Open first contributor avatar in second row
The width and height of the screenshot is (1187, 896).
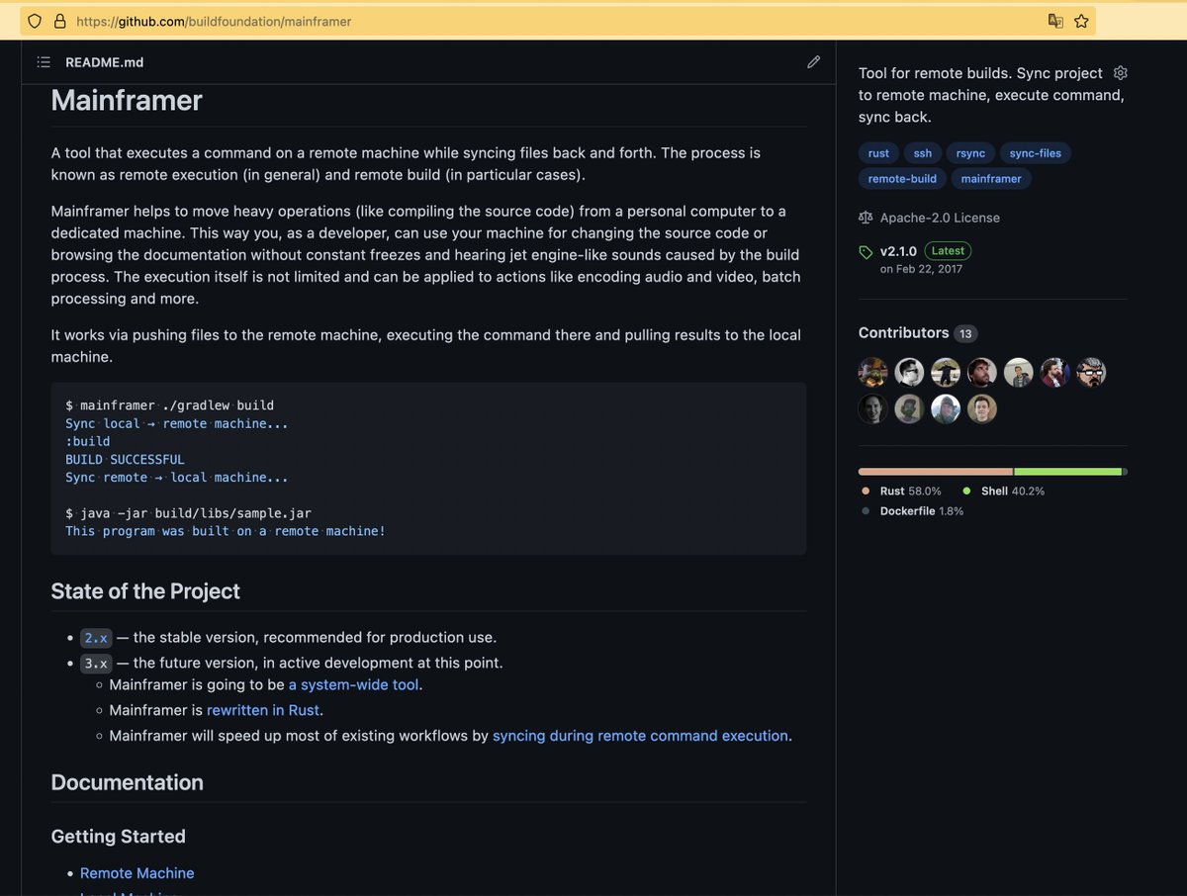pyautogui.click(x=873, y=408)
